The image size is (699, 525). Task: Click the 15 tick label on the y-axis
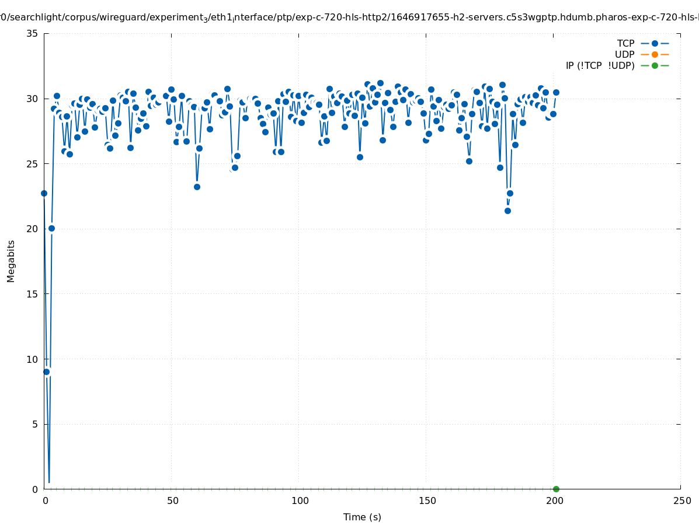[33, 294]
